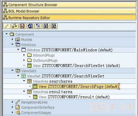Collapse the Windows node
The image size is (138, 116).
pos(12,44)
